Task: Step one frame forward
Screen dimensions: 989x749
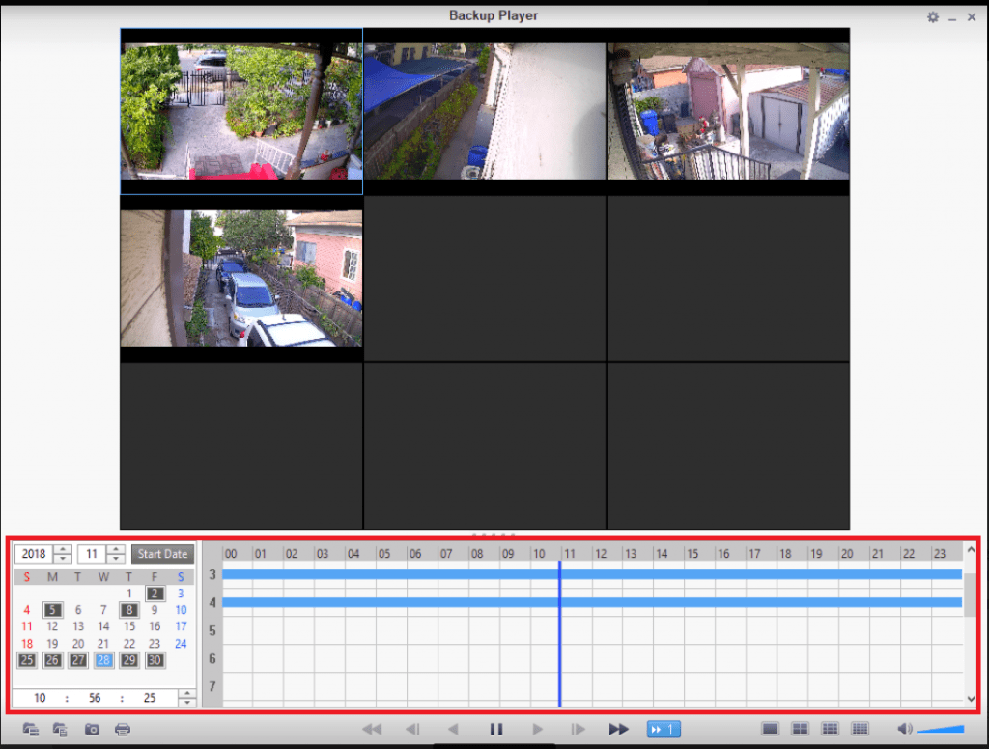Action: pos(578,729)
